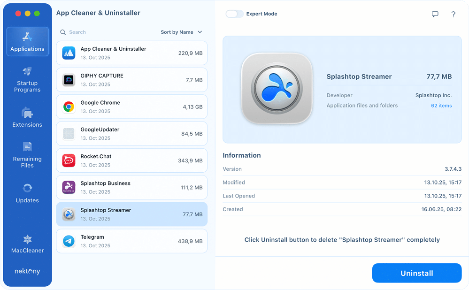Go to the Remaining Files section

coord(27,155)
